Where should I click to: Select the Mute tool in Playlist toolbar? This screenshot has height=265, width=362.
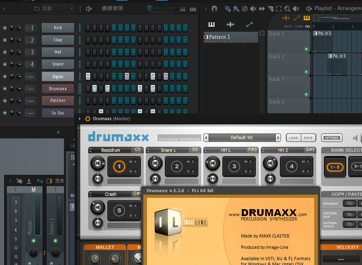coord(253,9)
